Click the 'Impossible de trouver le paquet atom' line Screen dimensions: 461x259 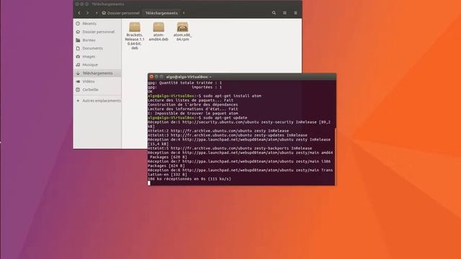(193, 113)
